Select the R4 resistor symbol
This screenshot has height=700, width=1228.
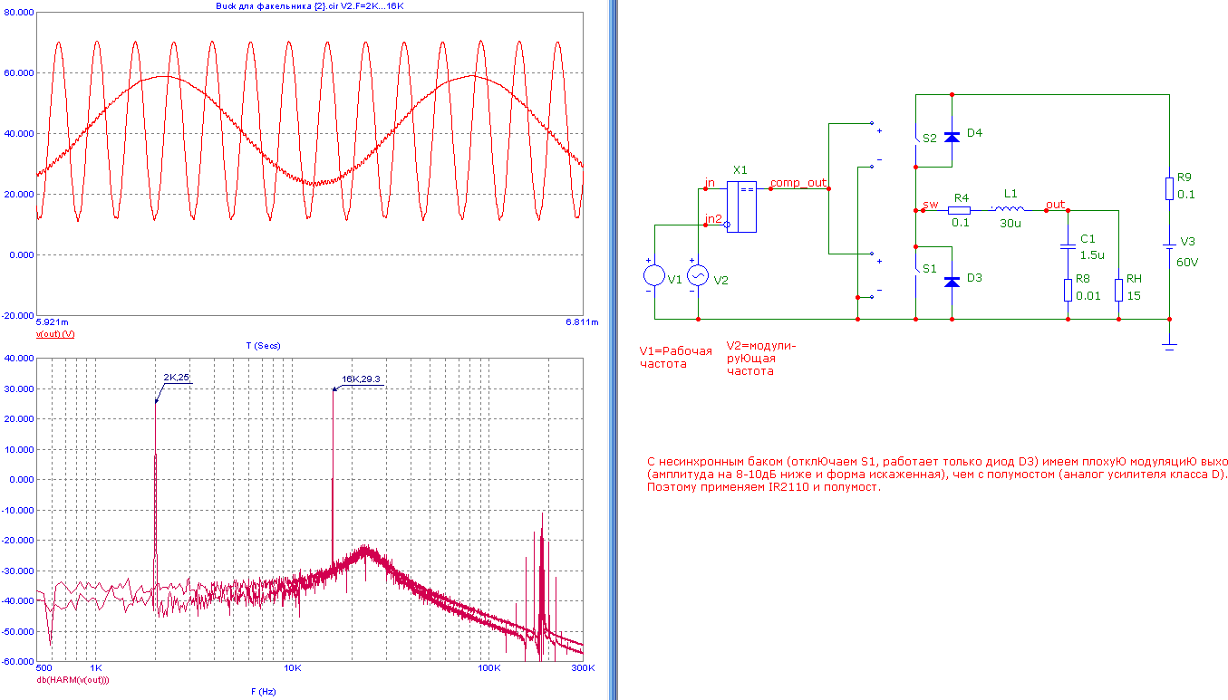pyautogui.click(x=960, y=210)
